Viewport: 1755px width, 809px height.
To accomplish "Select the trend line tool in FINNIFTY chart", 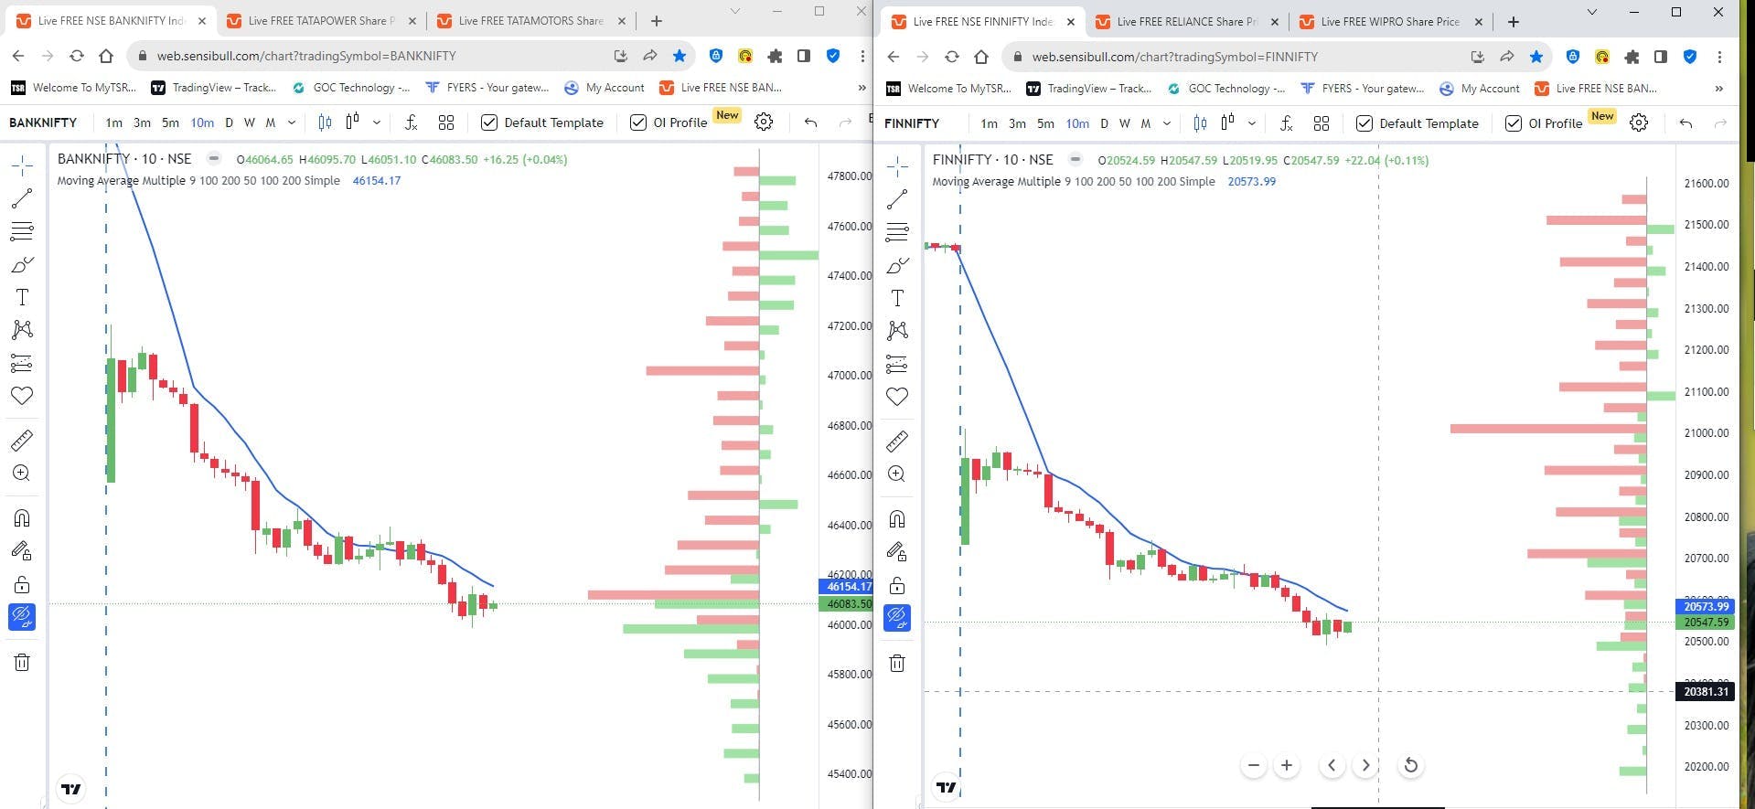I will pos(897,198).
